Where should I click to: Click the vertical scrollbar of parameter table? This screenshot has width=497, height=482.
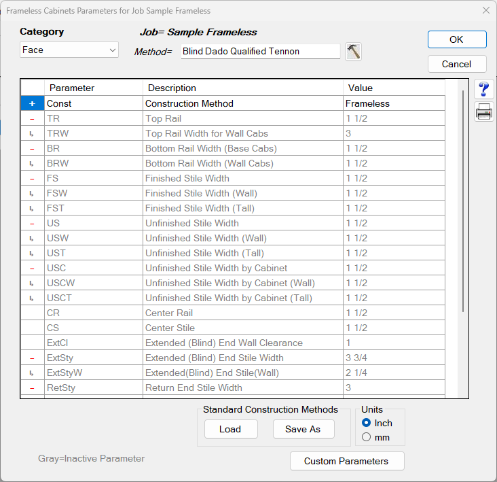click(x=463, y=204)
